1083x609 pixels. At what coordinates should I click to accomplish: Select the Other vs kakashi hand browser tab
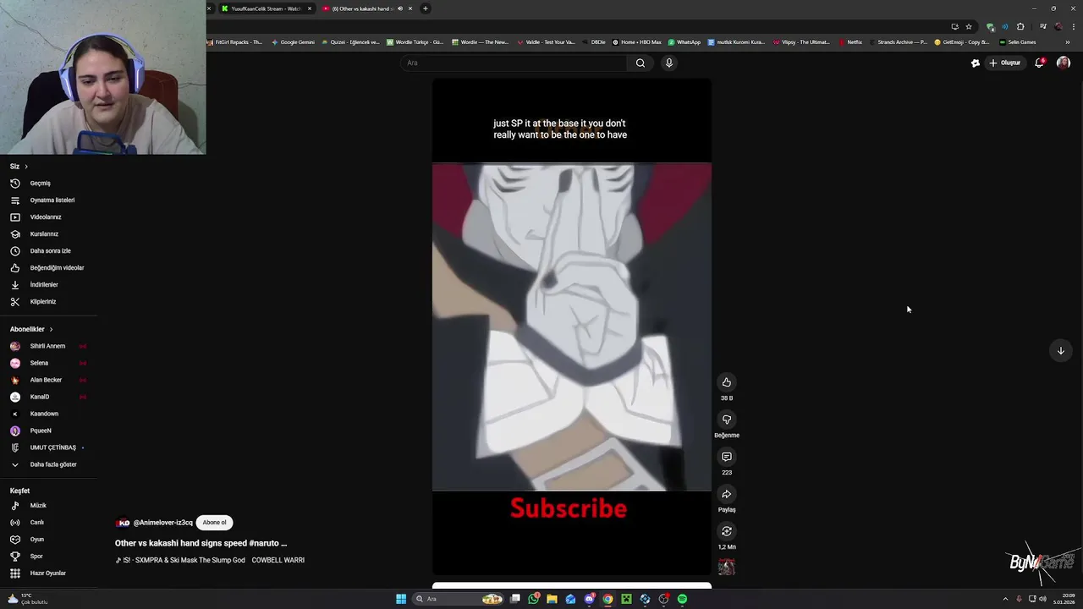point(366,8)
